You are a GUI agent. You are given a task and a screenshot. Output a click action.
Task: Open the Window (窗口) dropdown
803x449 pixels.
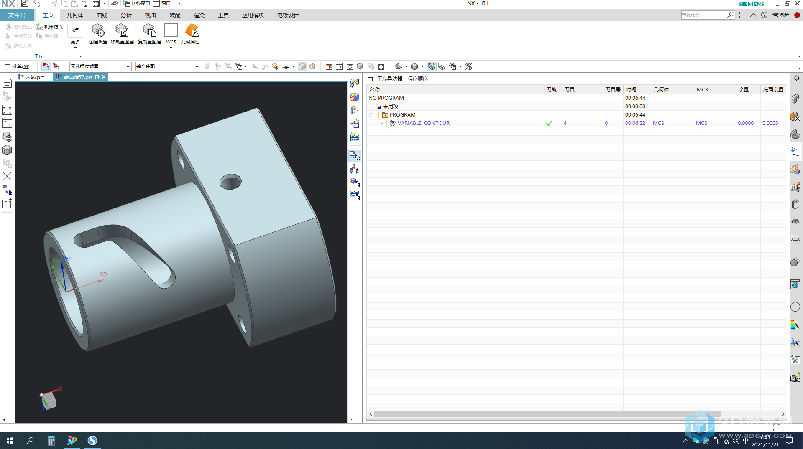click(164, 3)
